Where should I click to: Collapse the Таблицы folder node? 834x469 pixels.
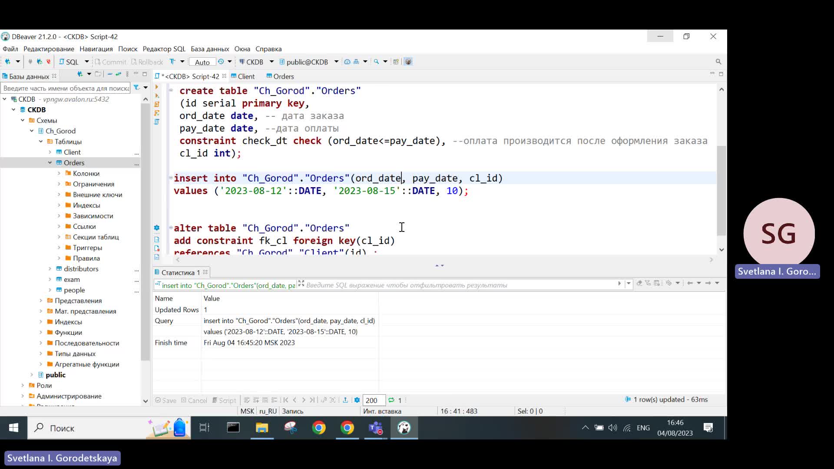(41, 142)
